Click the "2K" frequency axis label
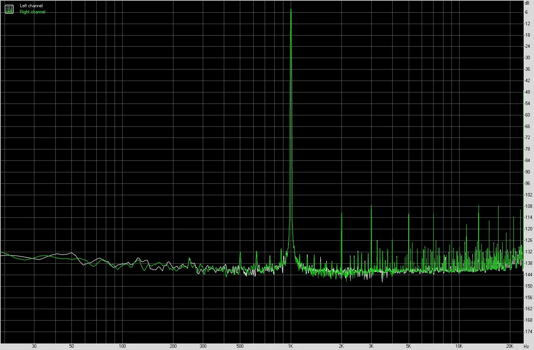This screenshot has height=350, width=534. (x=341, y=346)
